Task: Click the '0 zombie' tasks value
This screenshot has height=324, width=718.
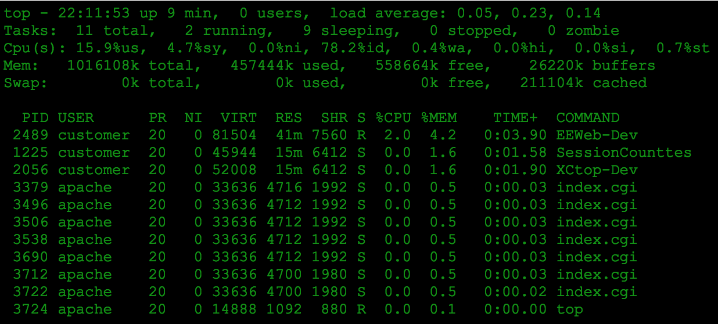Action: click(x=583, y=30)
